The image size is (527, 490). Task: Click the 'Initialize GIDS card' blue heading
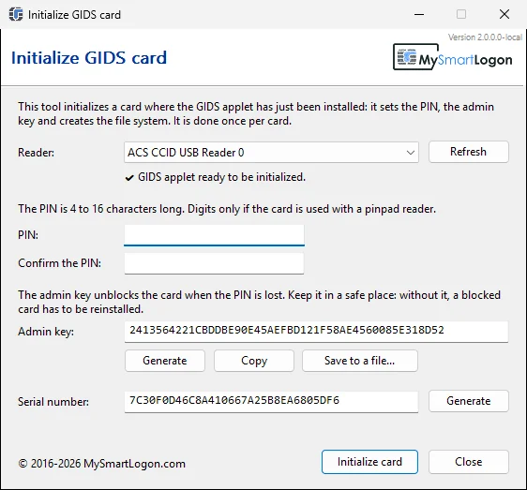pyautogui.click(x=89, y=58)
